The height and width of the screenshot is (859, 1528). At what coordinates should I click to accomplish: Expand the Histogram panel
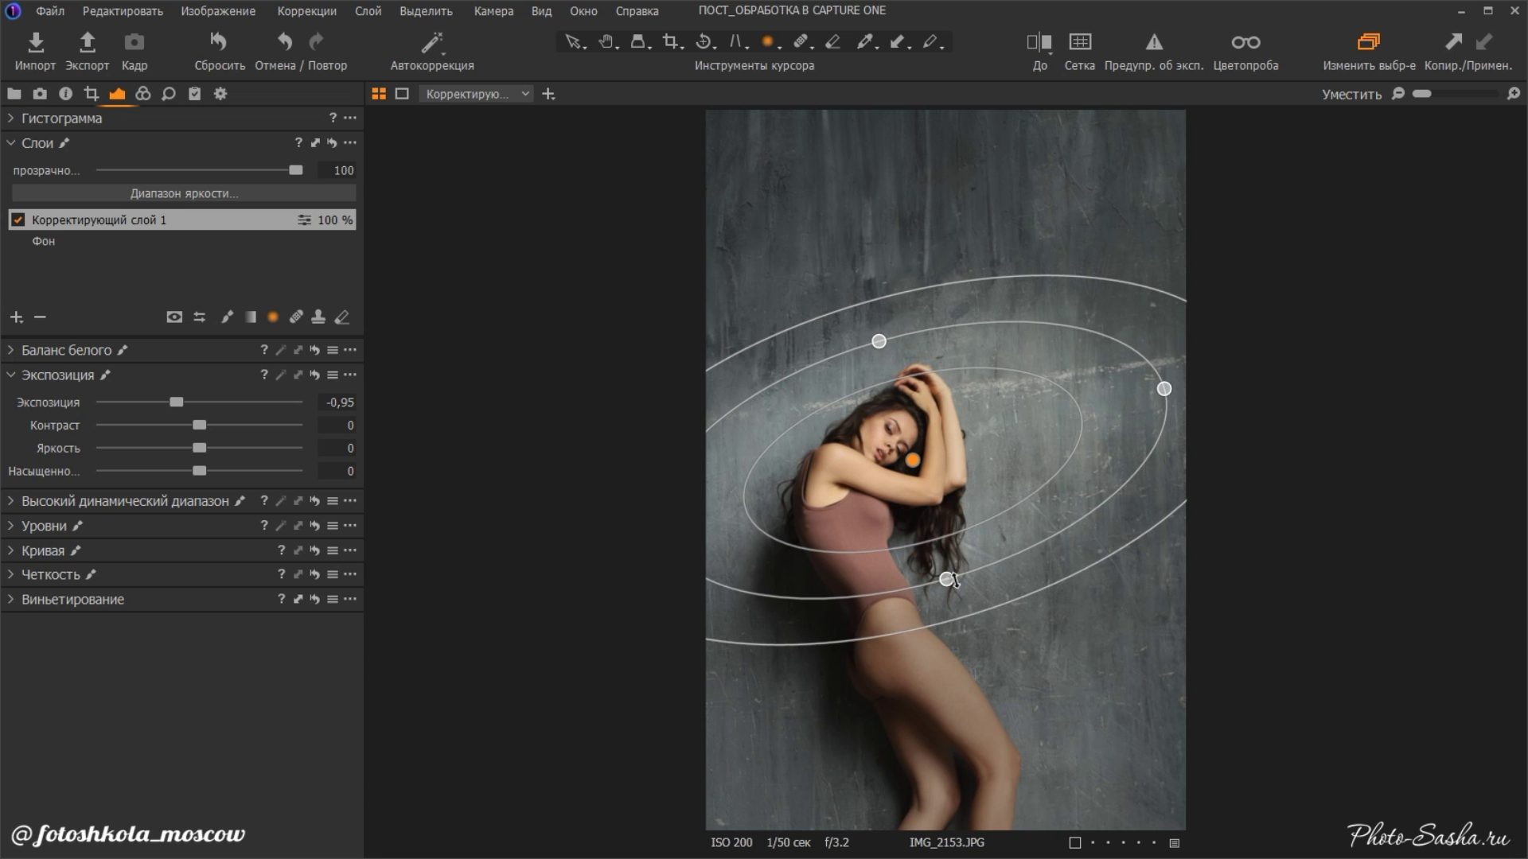tap(11, 119)
